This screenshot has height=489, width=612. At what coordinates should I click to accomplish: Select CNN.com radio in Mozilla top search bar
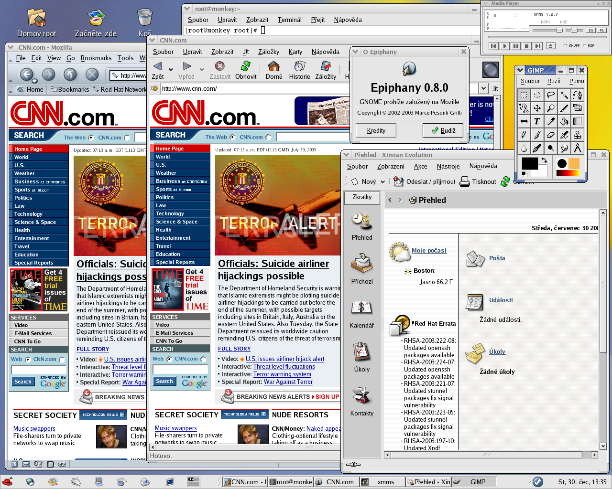[127, 138]
